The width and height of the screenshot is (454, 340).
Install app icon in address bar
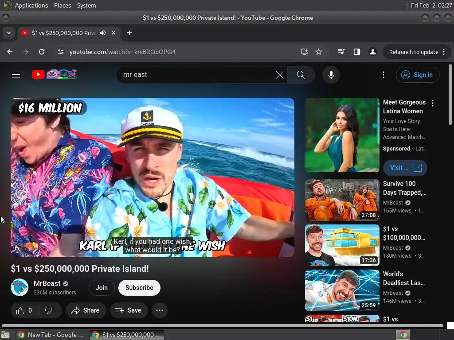point(304,52)
